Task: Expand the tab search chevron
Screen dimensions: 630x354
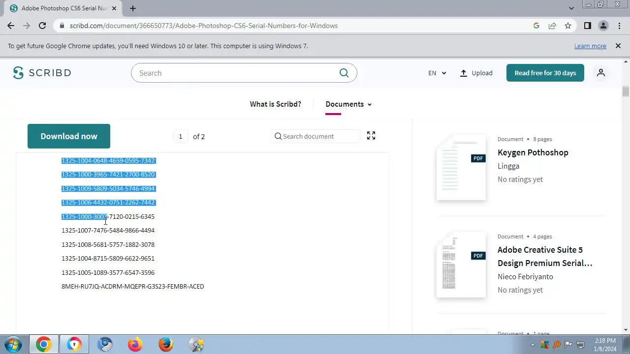Action: pos(571,8)
